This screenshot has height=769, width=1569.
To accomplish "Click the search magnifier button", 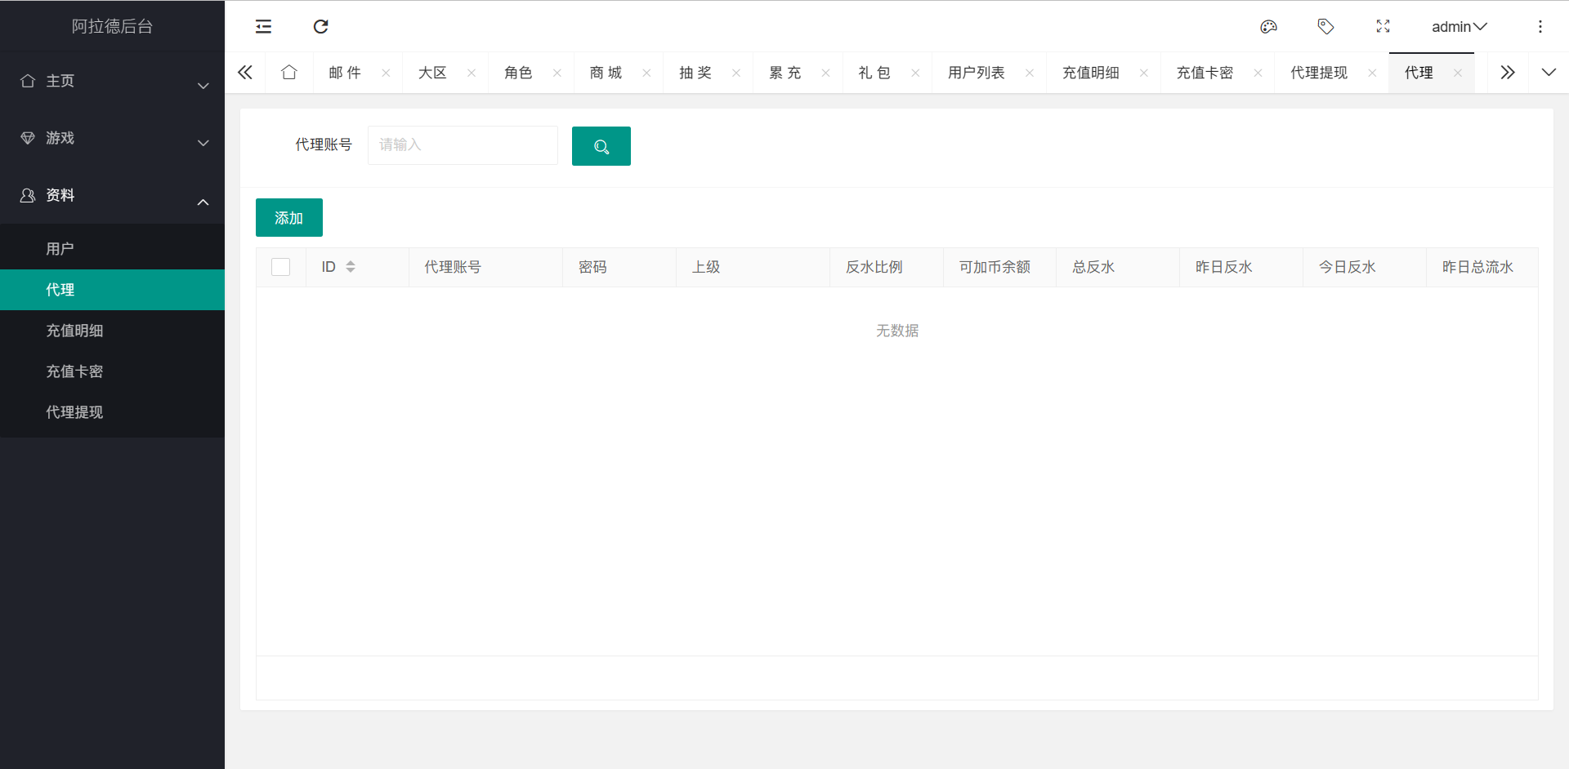I will point(601,146).
